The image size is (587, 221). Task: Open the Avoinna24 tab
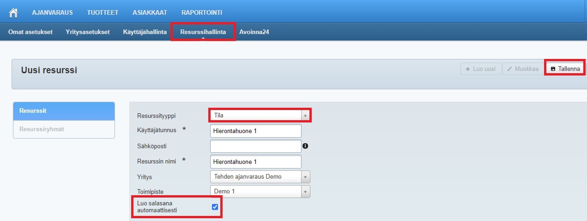tap(254, 32)
